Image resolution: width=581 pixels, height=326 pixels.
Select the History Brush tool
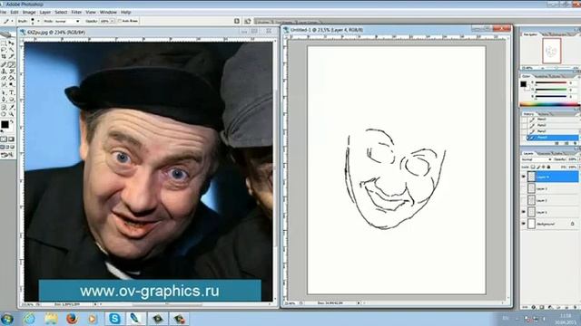(11, 71)
